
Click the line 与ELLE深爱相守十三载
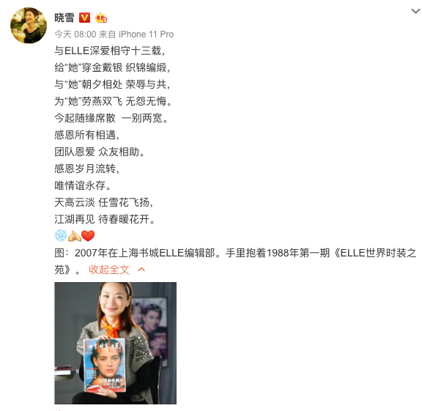pos(110,51)
